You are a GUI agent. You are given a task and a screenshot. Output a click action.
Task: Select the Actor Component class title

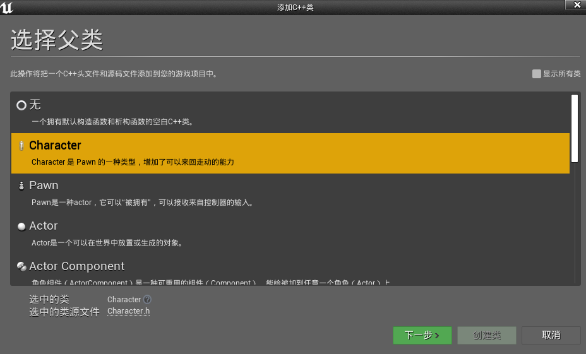point(76,266)
